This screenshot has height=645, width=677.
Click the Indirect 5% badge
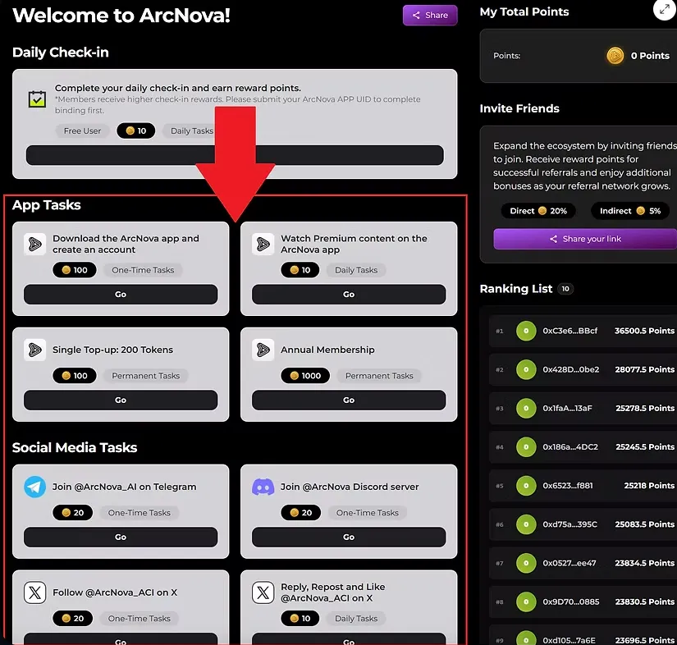(630, 211)
